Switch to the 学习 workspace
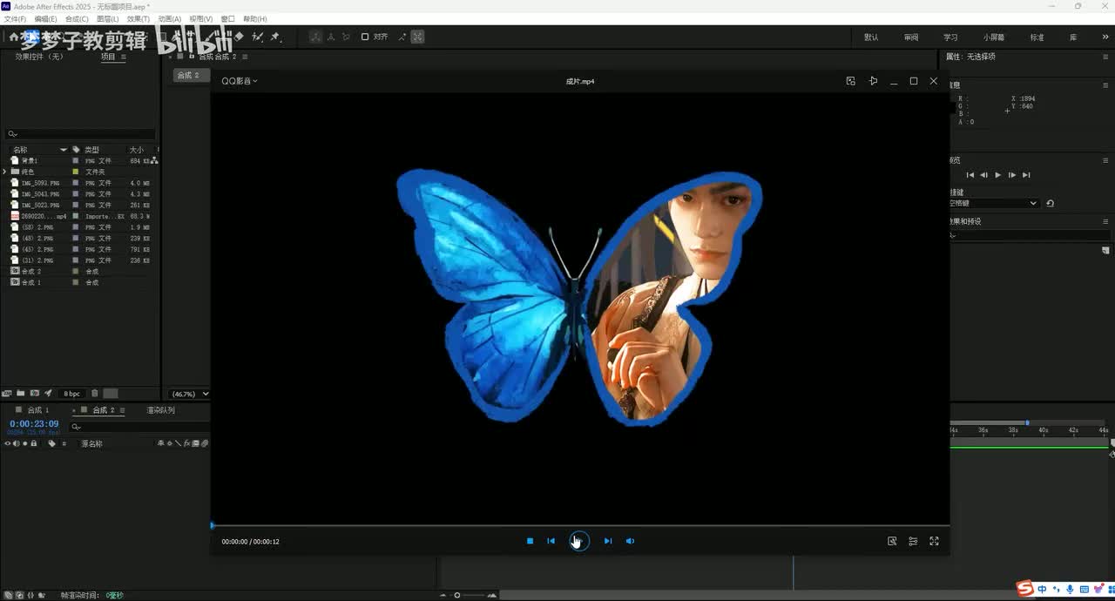Viewport: 1115px width, 601px height. [950, 37]
